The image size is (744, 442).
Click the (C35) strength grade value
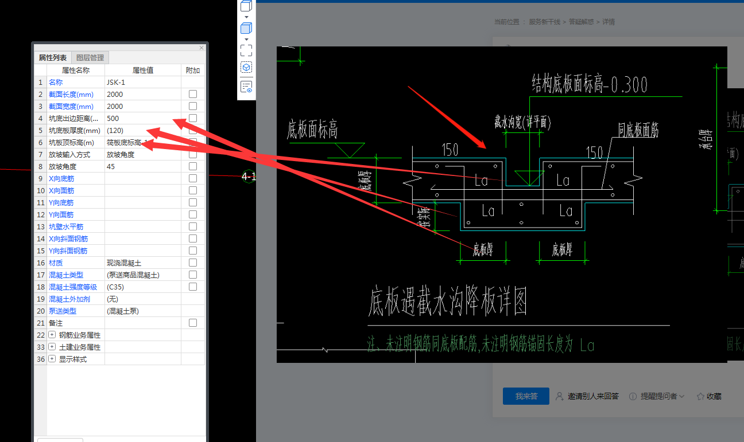pos(143,287)
